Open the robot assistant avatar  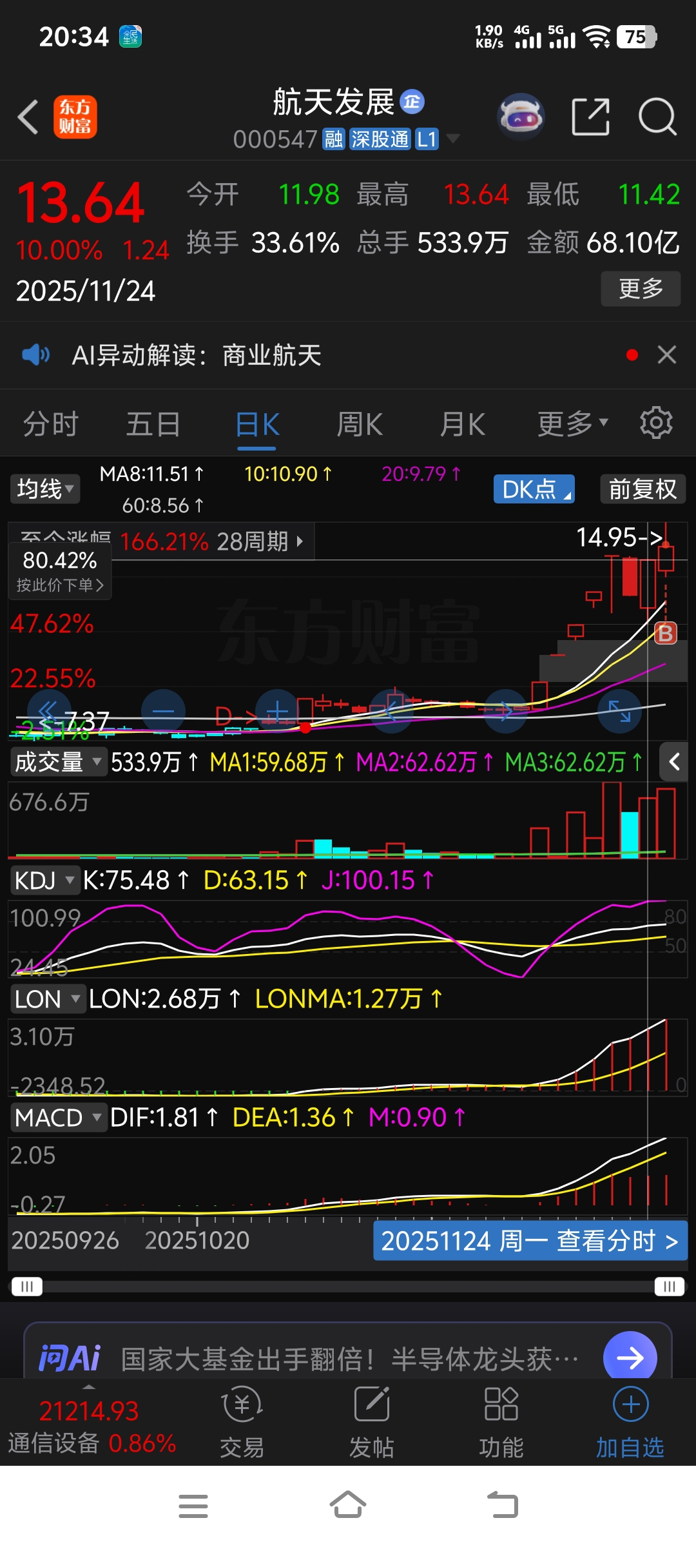[521, 117]
